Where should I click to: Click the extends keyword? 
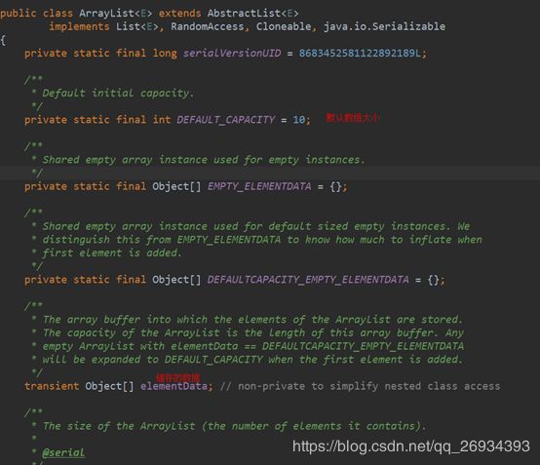point(179,13)
